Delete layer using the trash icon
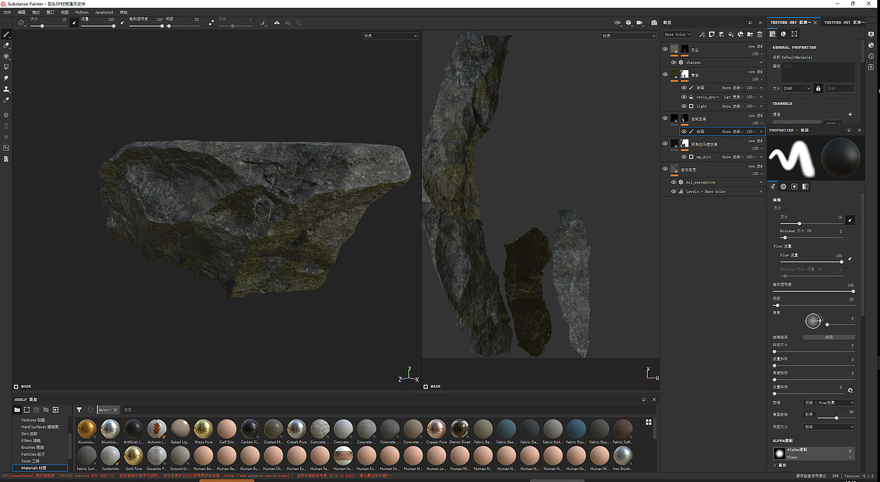The image size is (880, 482). [760, 34]
